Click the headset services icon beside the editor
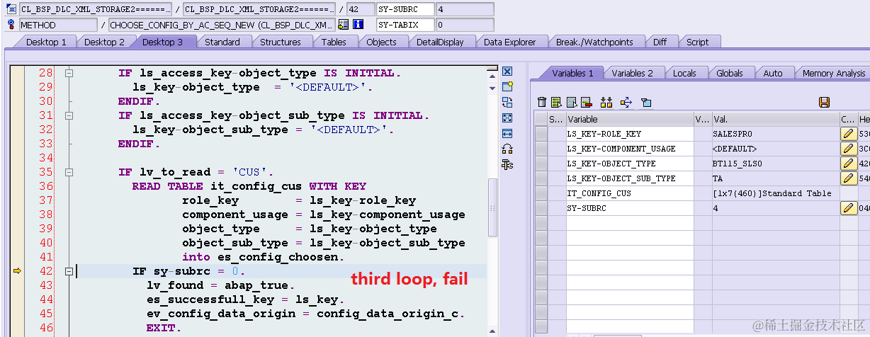The width and height of the screenshot is (870, 337). [x=507, y=149]
